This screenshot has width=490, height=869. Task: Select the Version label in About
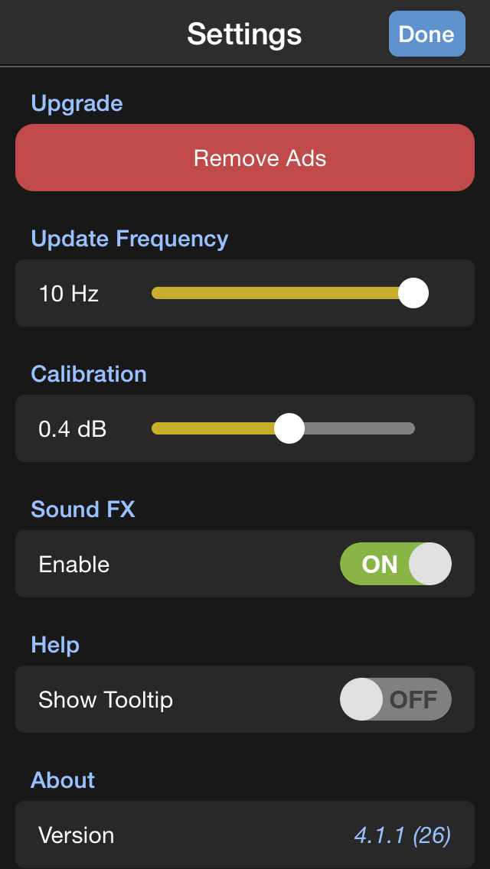point(76,835)
